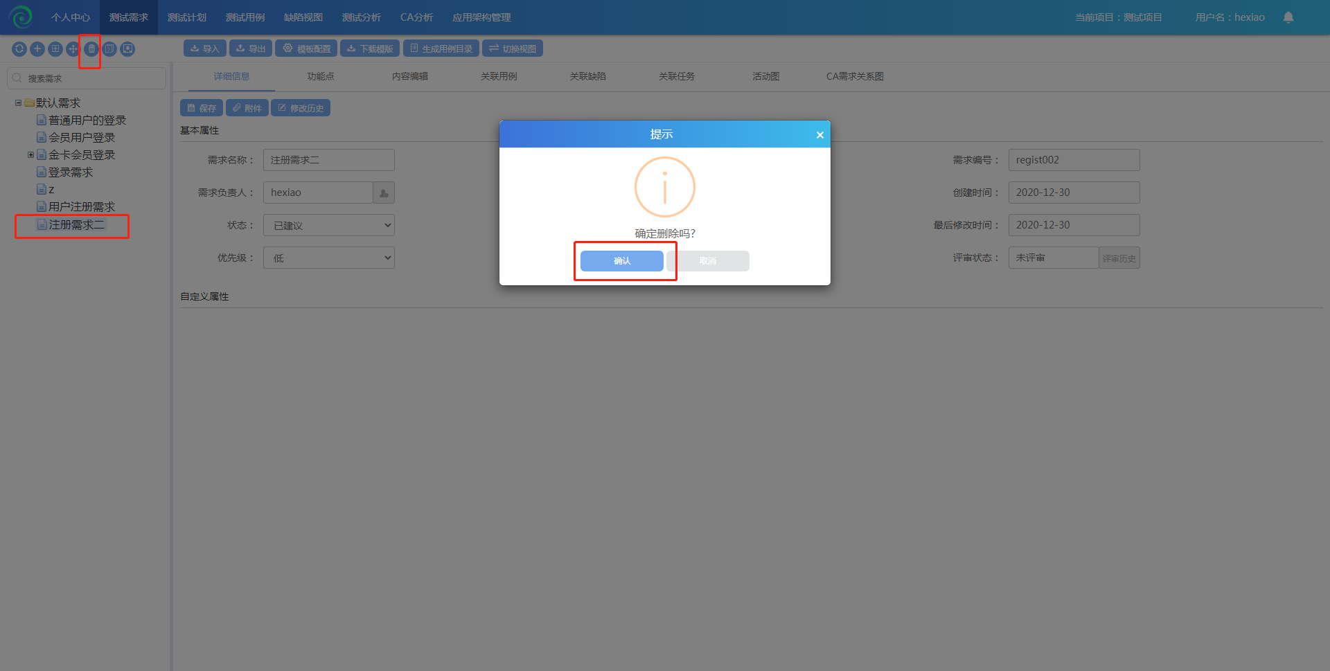1330x671 pixels.
Task: Select the requirement named z
Action: tap(51, 190)
